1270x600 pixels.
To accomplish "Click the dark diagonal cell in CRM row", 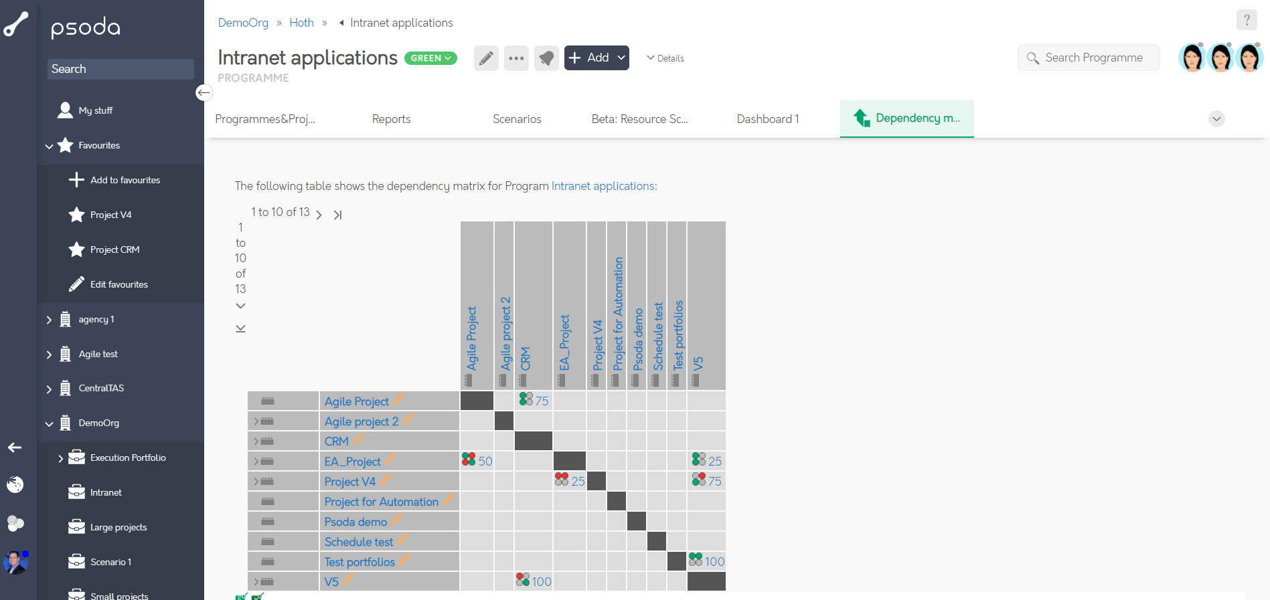I will pos(534,441).
